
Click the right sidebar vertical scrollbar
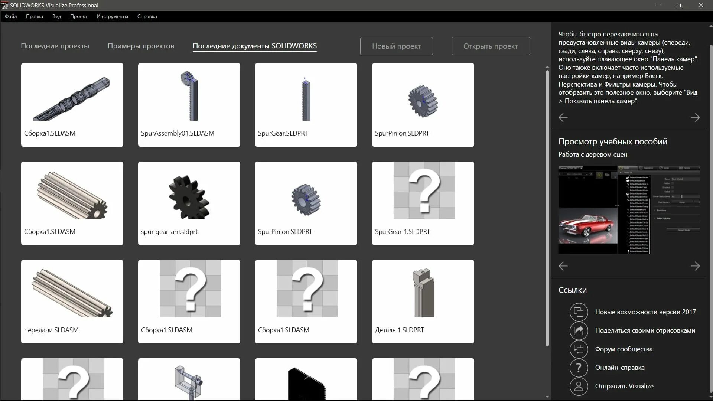pyautogui.click(x=711, y=219)
